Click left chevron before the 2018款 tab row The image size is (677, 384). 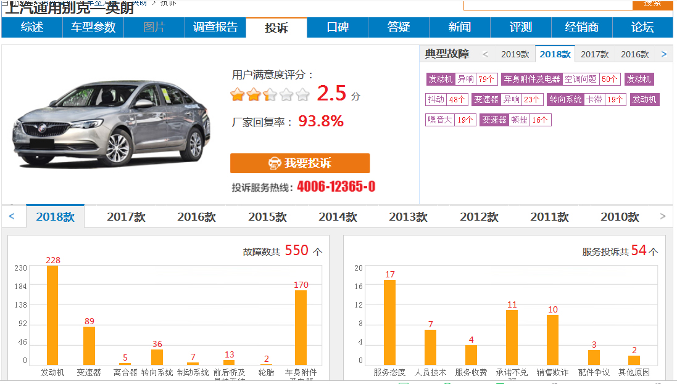[11, 216]
